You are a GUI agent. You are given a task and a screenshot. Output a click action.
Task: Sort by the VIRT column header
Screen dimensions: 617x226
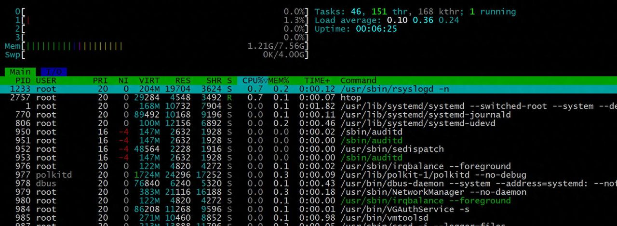click(x=149, y=80)
